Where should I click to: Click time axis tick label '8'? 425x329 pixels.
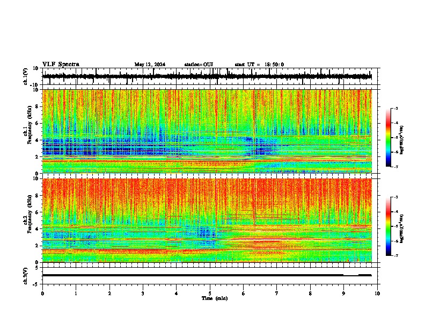click(x=310, y=294)
